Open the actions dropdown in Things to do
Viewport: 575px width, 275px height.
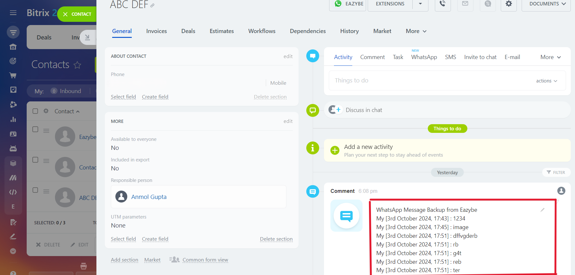click(546, 81)
